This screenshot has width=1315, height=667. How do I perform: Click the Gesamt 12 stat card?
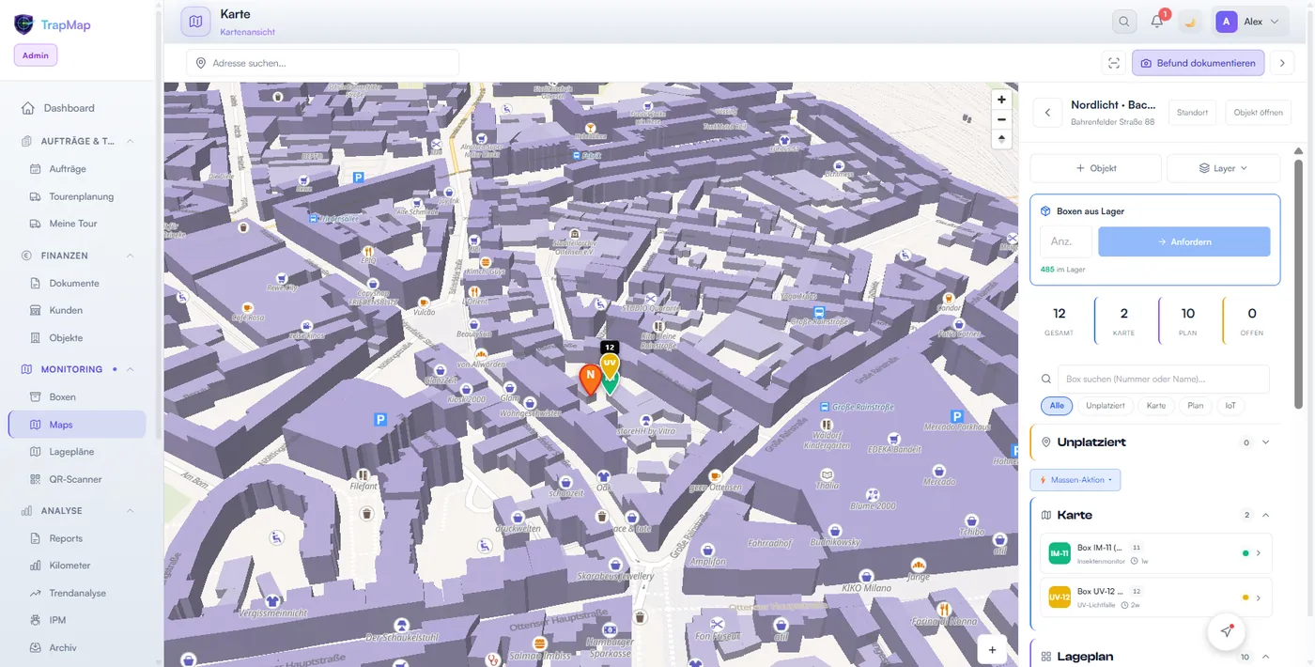coord(1060,320)
